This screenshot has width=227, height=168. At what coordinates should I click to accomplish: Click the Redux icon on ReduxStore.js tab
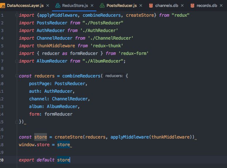pyautogui.click(x=58, y=6)
